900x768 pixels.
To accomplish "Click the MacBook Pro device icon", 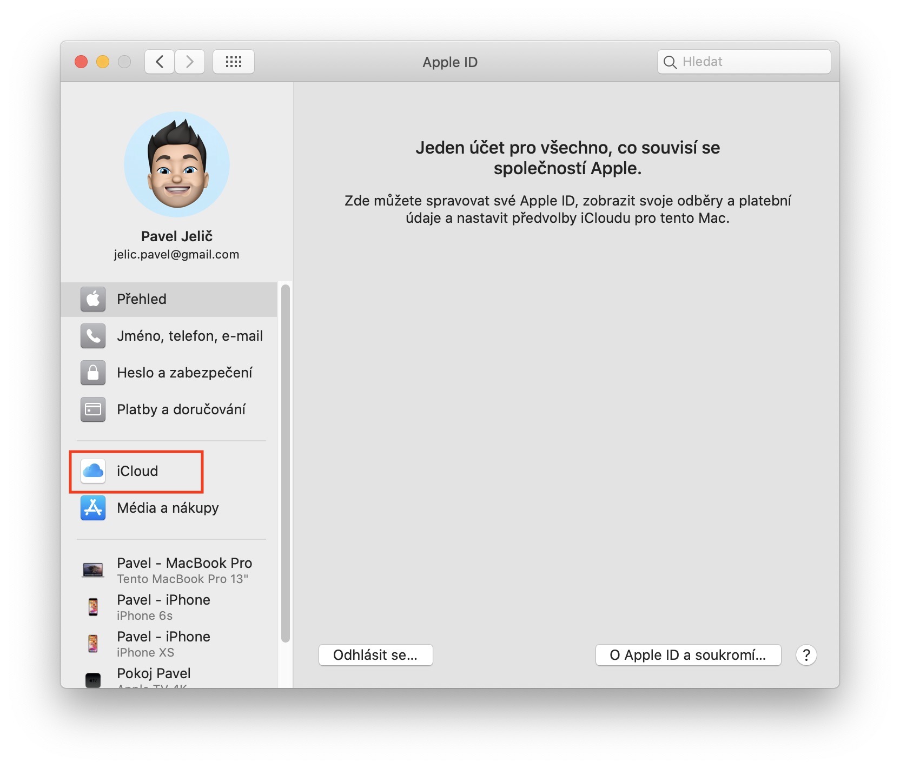I will pos(93,570).
